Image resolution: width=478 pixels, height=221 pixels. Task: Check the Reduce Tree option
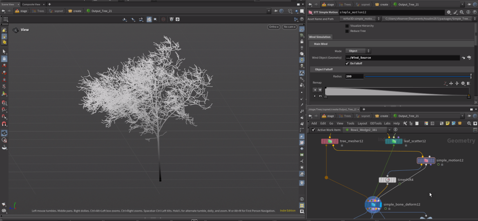click(347, 31)
